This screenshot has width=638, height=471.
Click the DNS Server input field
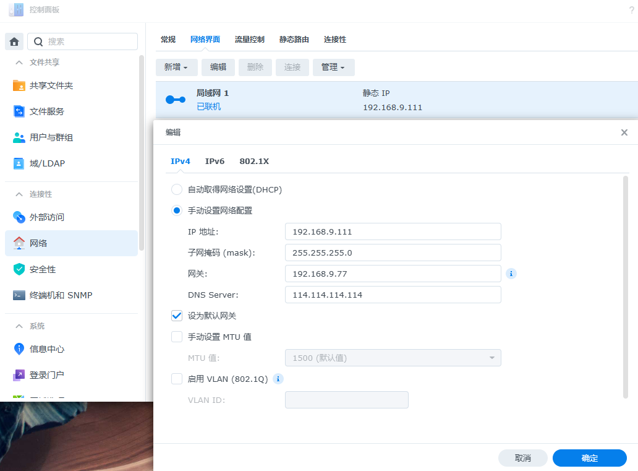point(393,295)
